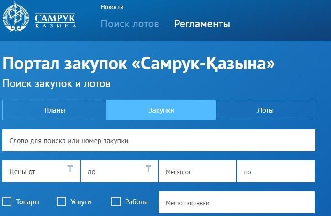331x216 pixels.
Task: Open the 'по' end month field
Action: coord(276,171)
